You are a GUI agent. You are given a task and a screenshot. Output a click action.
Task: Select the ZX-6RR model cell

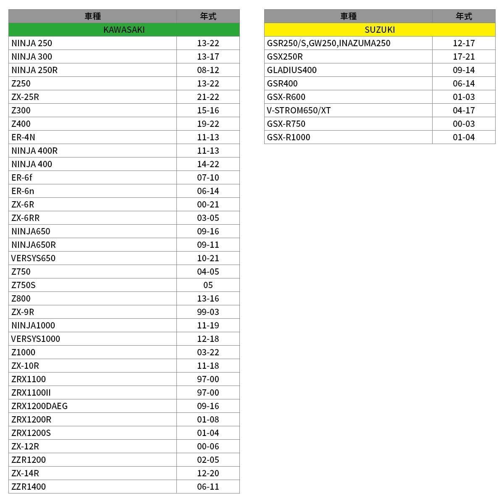92,218
